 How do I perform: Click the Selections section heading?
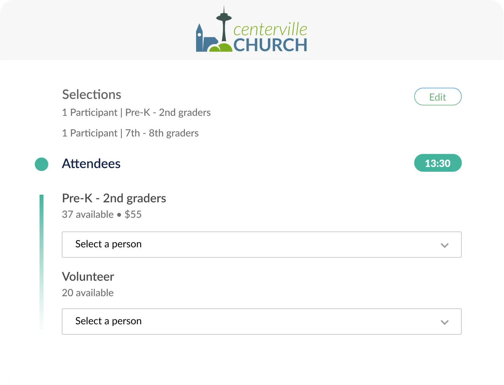coord(91,95)
